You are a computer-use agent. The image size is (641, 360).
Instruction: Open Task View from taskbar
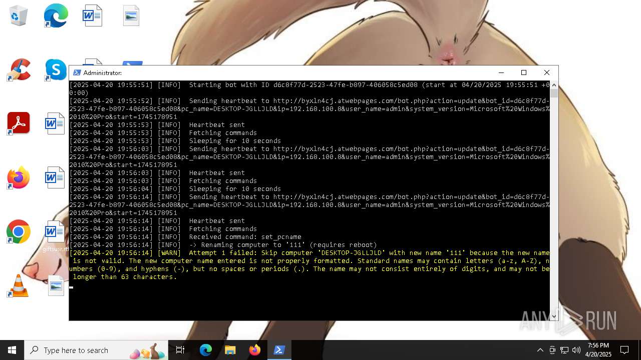(x=180, y=350)
